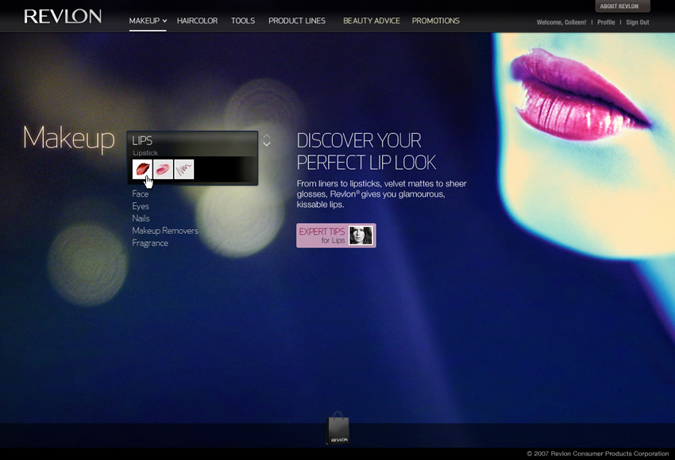Viewport: 675px width, 460px height.
Task: Open Expert Tips for Lips
Action: pyautogui.click(x=336, y=236)
